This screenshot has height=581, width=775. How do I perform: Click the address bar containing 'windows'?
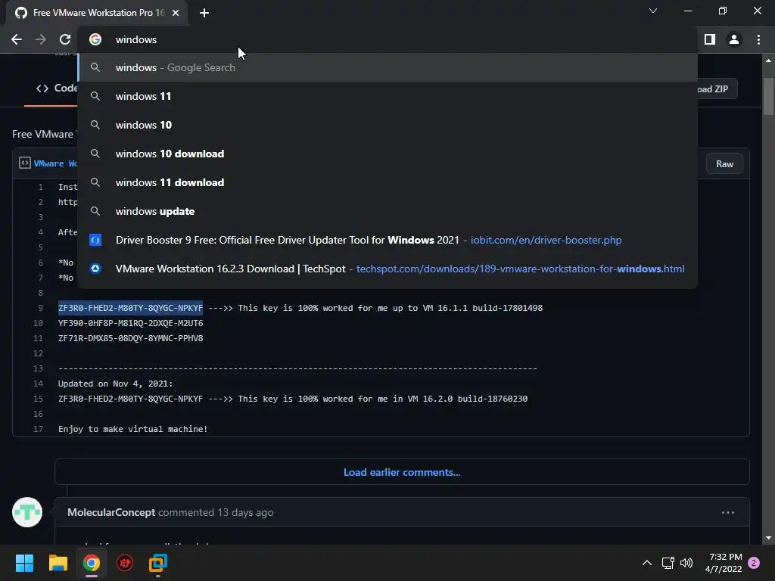387,39
